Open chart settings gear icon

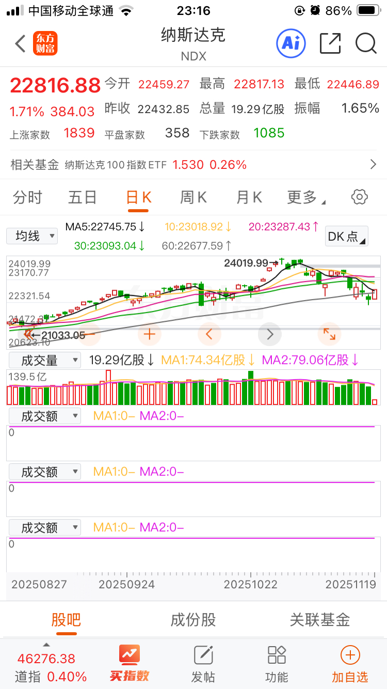pyautogui.click(x=359, y=197)
